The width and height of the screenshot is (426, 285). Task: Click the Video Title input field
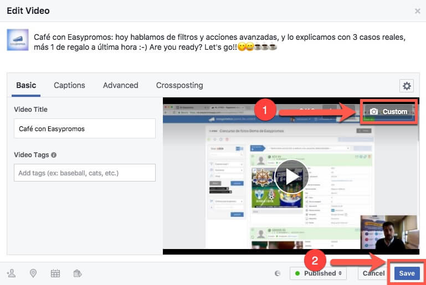[85, 128]
